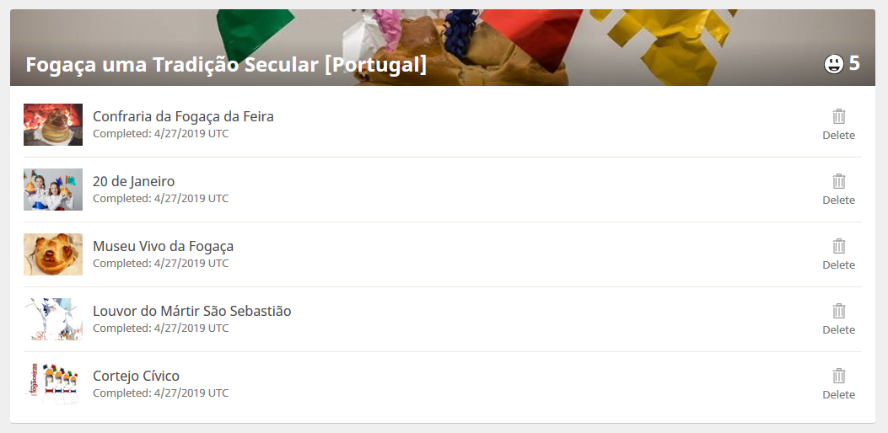Open Confraria da Fogaça da Feira thumbnail
Image resolution: width=888 pixels, height=433 pixels.
pos(53,125)
